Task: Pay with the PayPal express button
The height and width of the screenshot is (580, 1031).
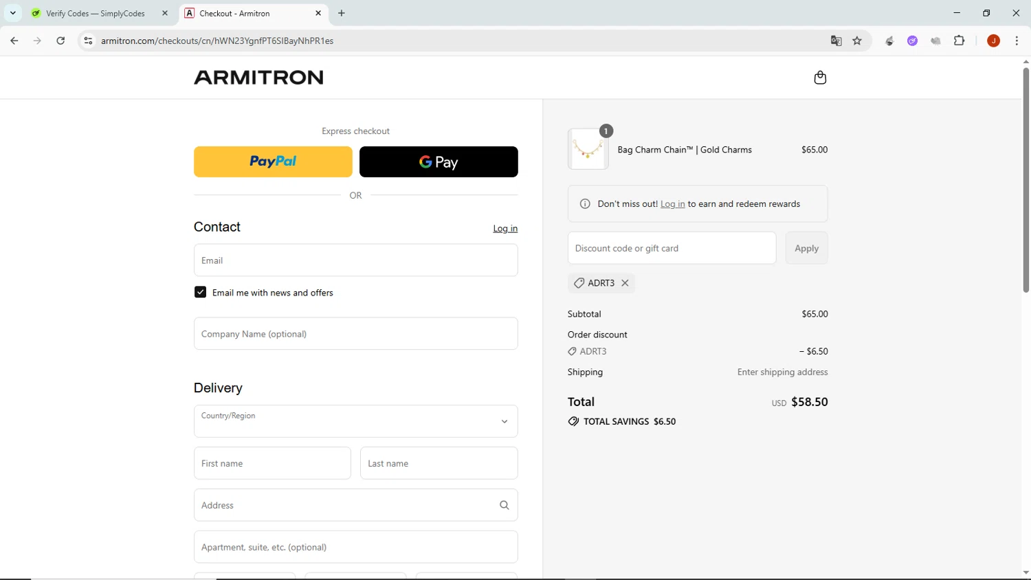Action: (x=273, y=161)
